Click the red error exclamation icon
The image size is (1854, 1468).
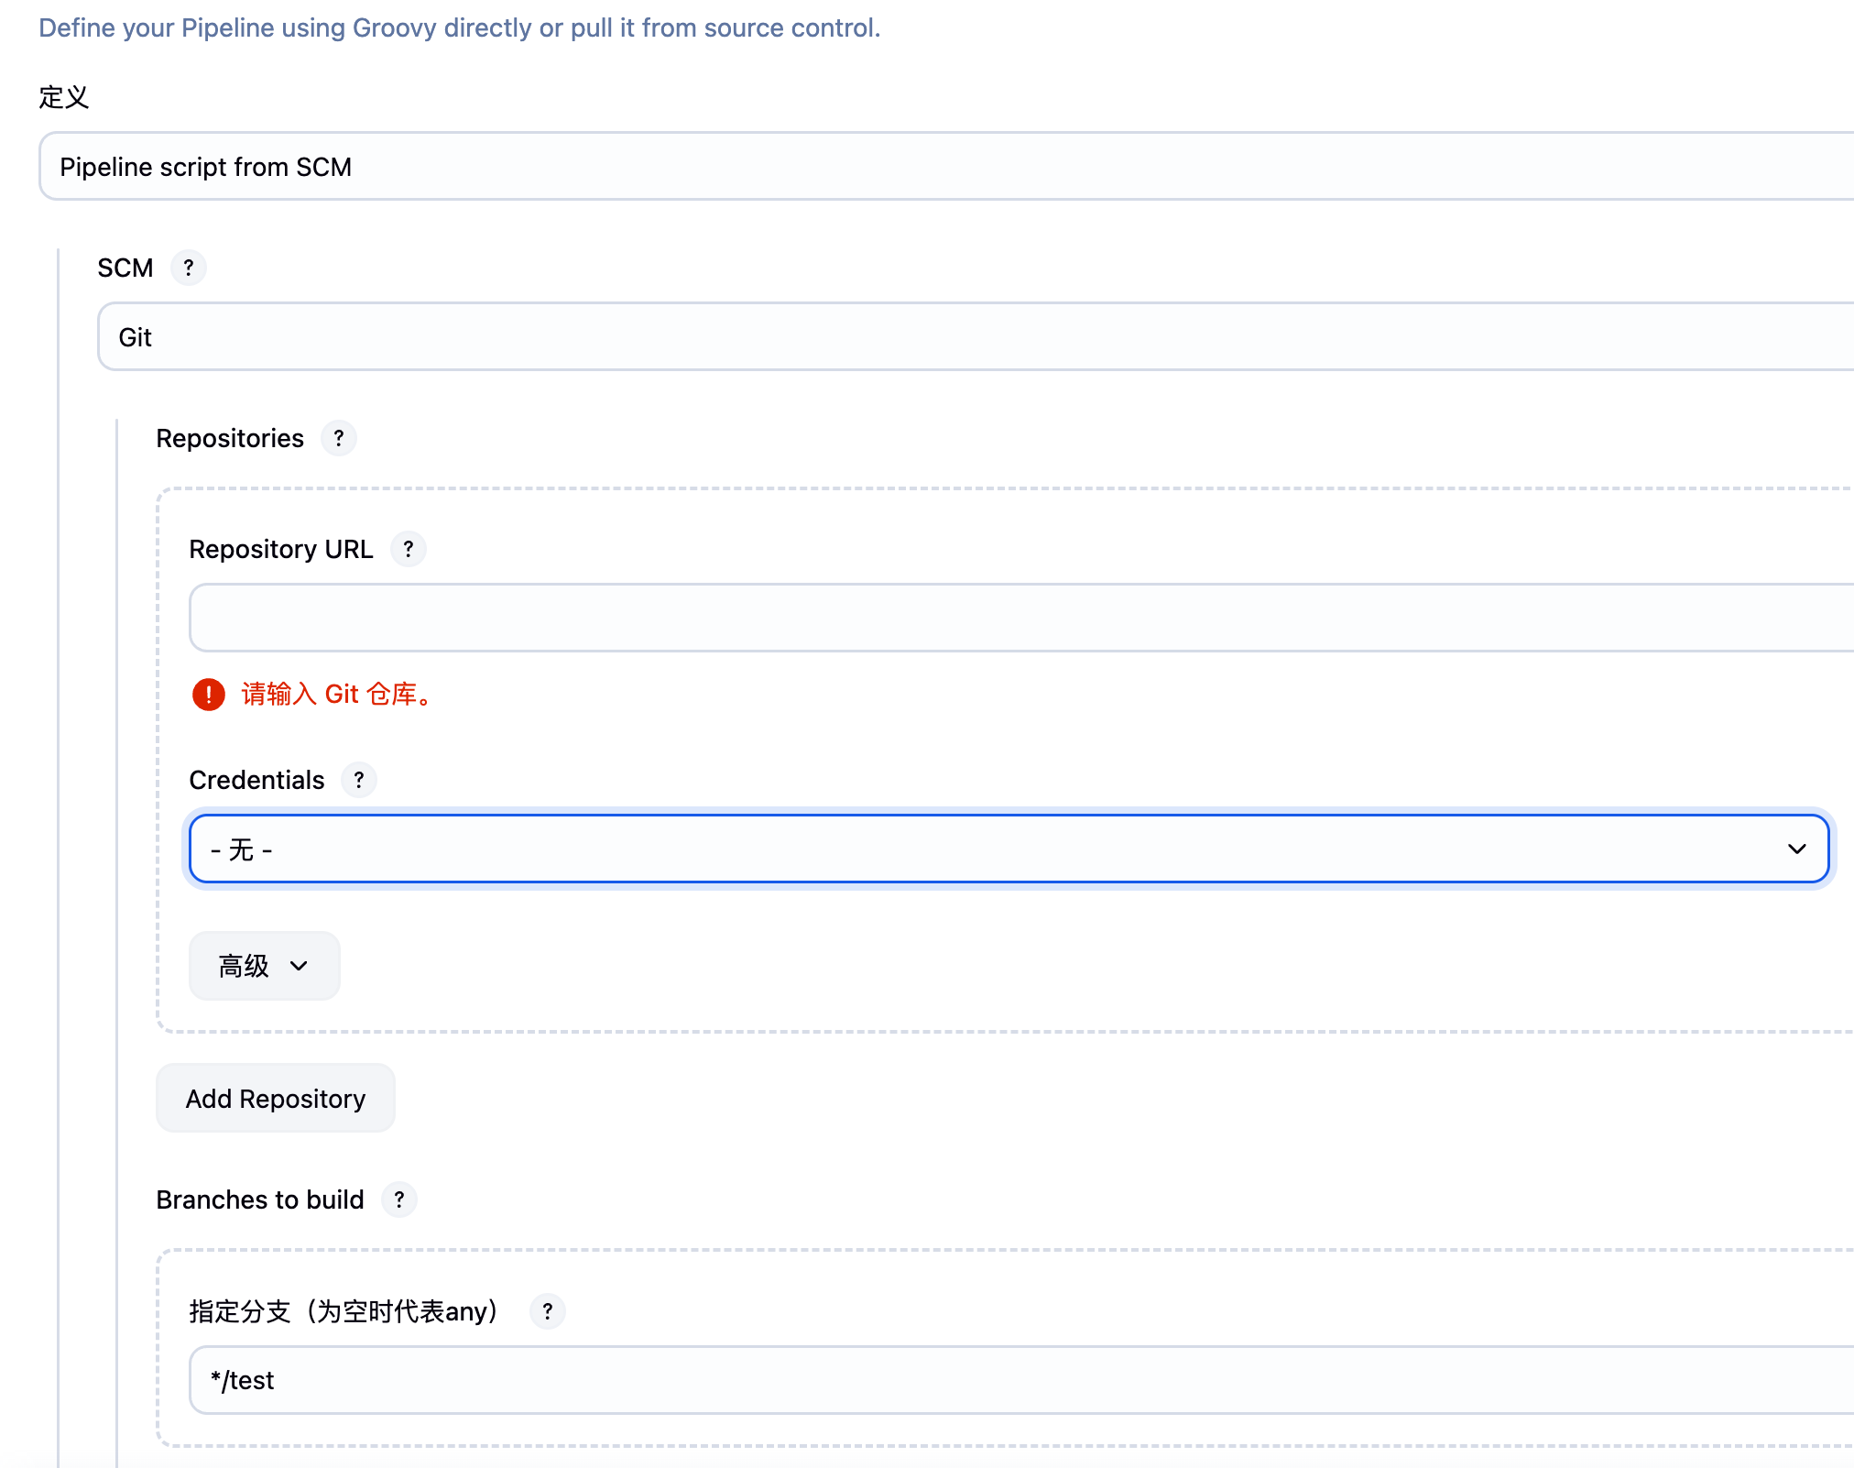click(x=209, y=695)
